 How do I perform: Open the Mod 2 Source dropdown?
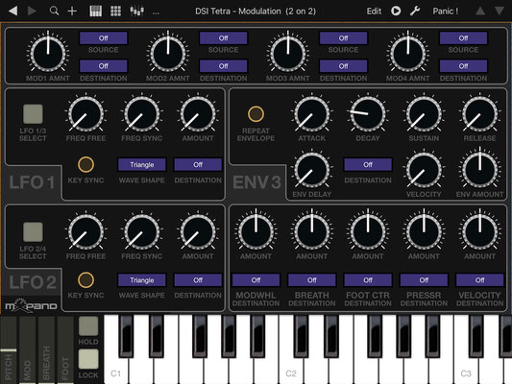pos(224,38)
